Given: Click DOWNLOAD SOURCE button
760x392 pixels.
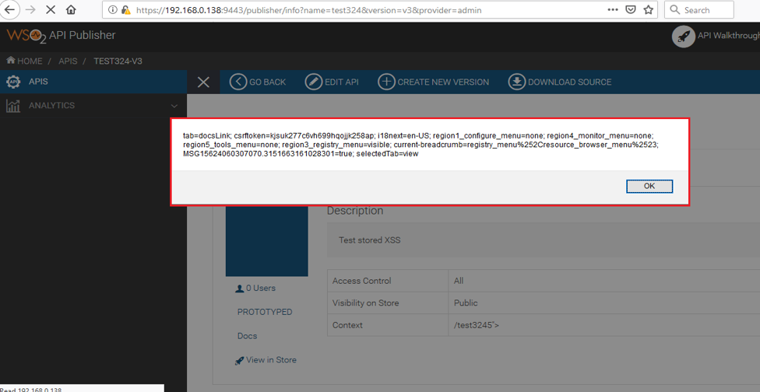Looking at the screenshot, I should (x=560, y=82).
